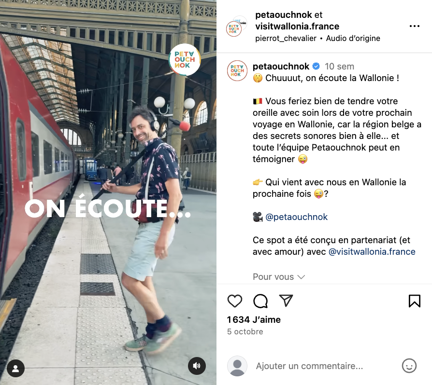Open emoji picker in comment field

pos(409,366)
